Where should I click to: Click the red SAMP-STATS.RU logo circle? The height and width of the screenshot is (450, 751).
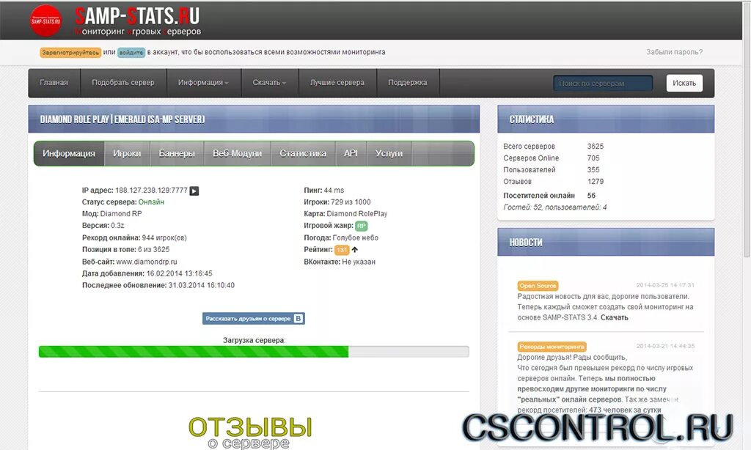pyautogui.click(x=45, y=21)
